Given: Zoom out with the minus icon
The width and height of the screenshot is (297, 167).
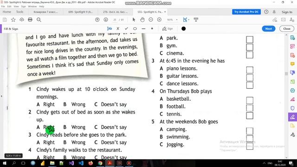Looking at the screenshot, I should (x=151, y=19).
